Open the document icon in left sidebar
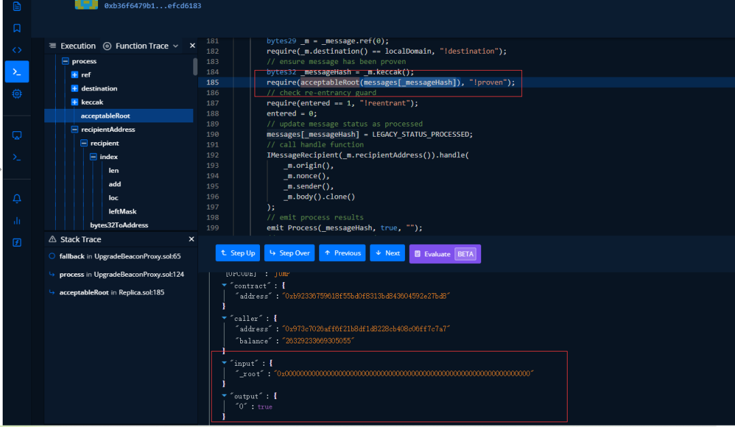 [17, 6]
